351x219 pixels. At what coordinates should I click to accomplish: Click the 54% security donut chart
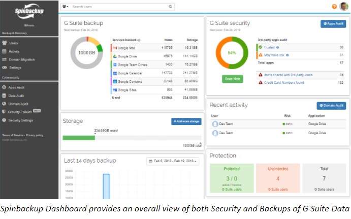coord(232,53)
